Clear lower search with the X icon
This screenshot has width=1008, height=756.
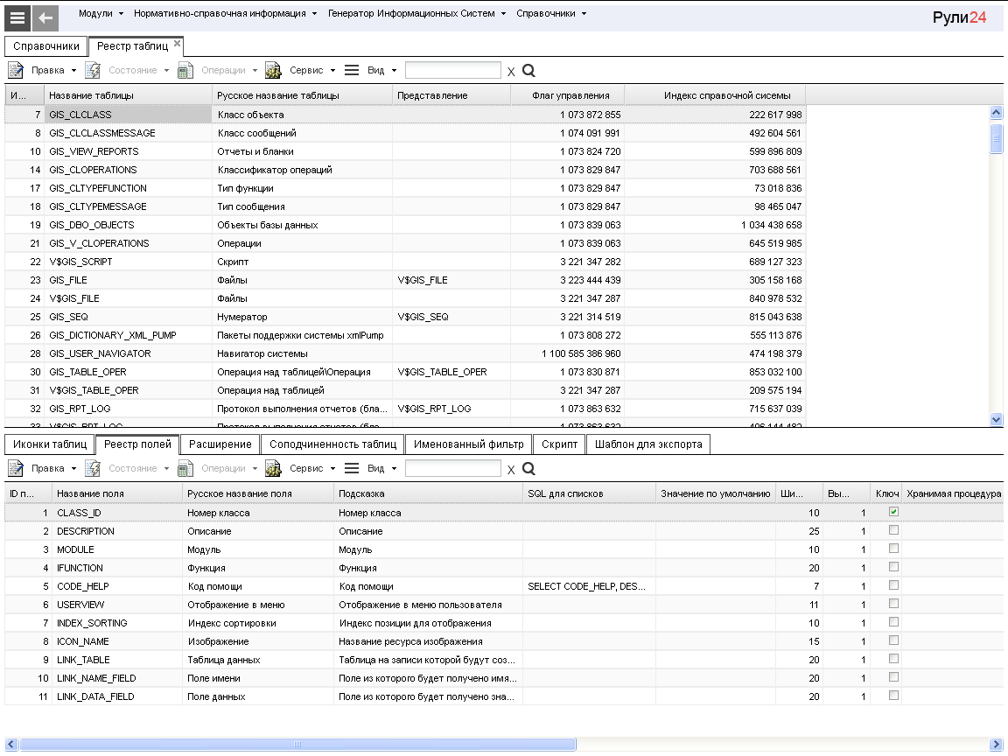[511, 470]
